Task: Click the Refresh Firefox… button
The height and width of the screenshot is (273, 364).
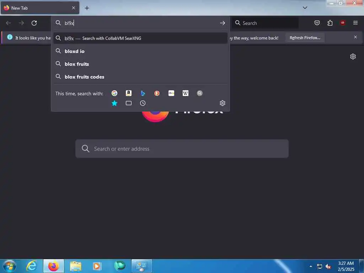Action: [x=305, y=38]
